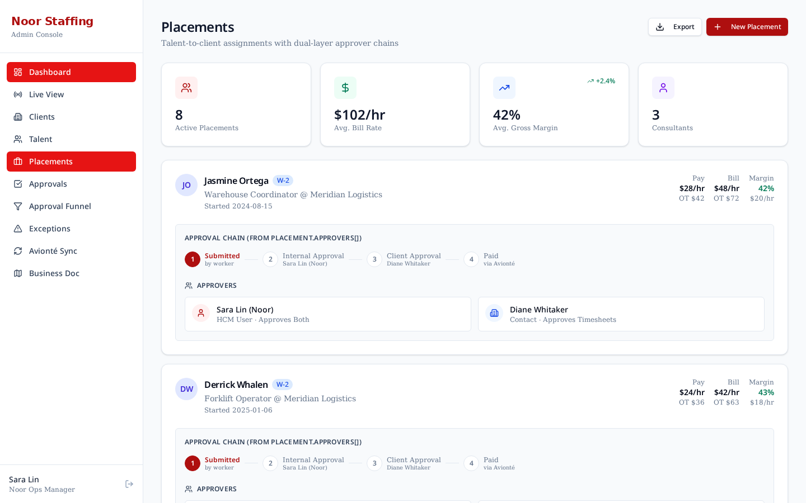Open the Talent section
This screenshot has width=806, height=503.
(71, 139)
